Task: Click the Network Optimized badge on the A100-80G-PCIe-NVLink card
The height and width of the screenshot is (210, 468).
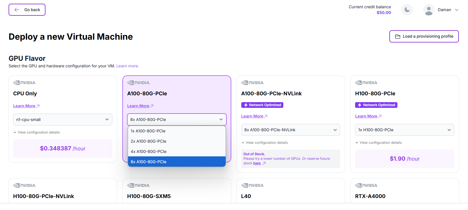Action: tap(262, 105)
